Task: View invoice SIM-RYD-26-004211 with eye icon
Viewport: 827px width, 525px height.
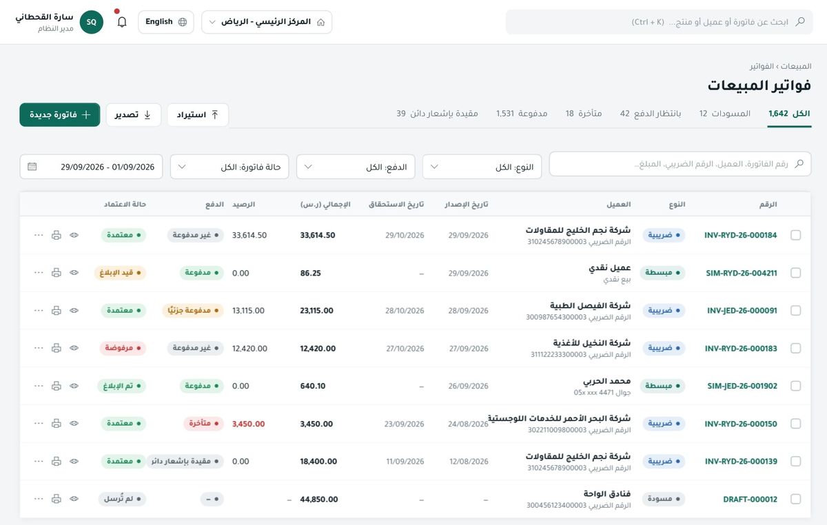Action: pyautogui.click(x=74, y=273)
